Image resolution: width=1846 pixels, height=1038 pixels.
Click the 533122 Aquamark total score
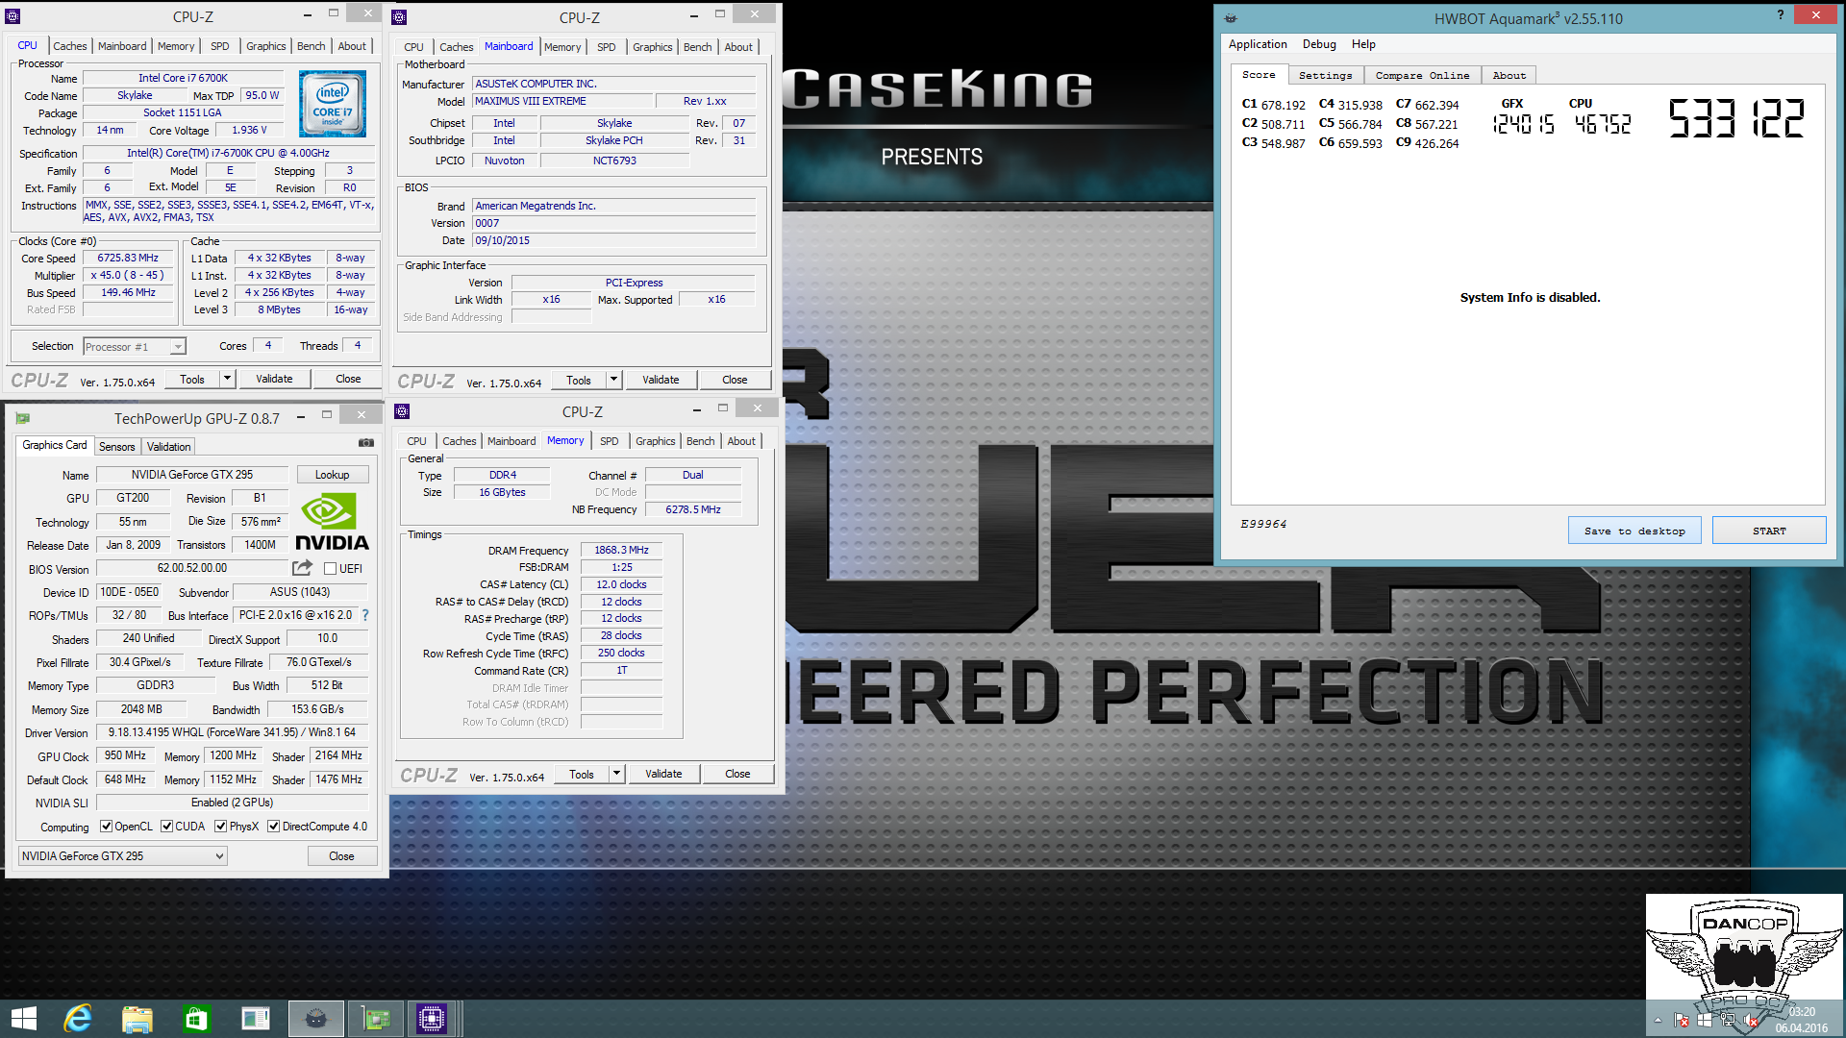pyautogui.click(x=1736, y=119)
